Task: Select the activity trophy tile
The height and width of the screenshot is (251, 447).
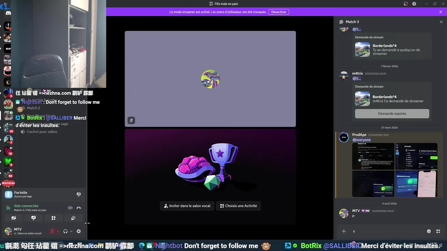Action: pos(210,177)
